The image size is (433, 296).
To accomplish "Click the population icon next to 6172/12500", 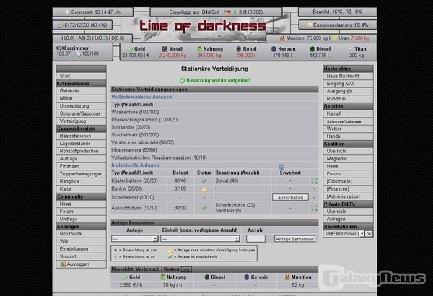I will click(x=60, y=25).
